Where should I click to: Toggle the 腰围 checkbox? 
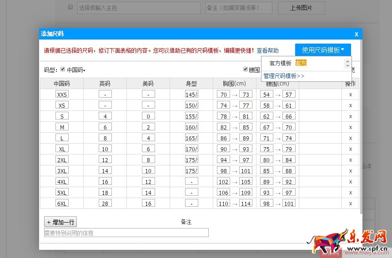pyautogui.click(x=246, y=69)
